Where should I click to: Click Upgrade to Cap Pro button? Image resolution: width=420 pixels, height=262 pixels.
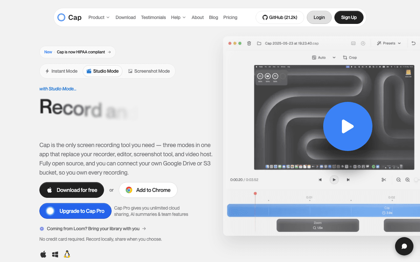[x=75, y=211]
